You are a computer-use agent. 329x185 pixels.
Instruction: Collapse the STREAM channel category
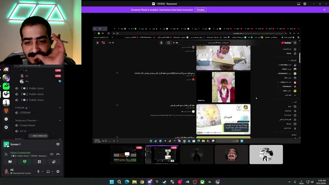[x=23, y=108]
